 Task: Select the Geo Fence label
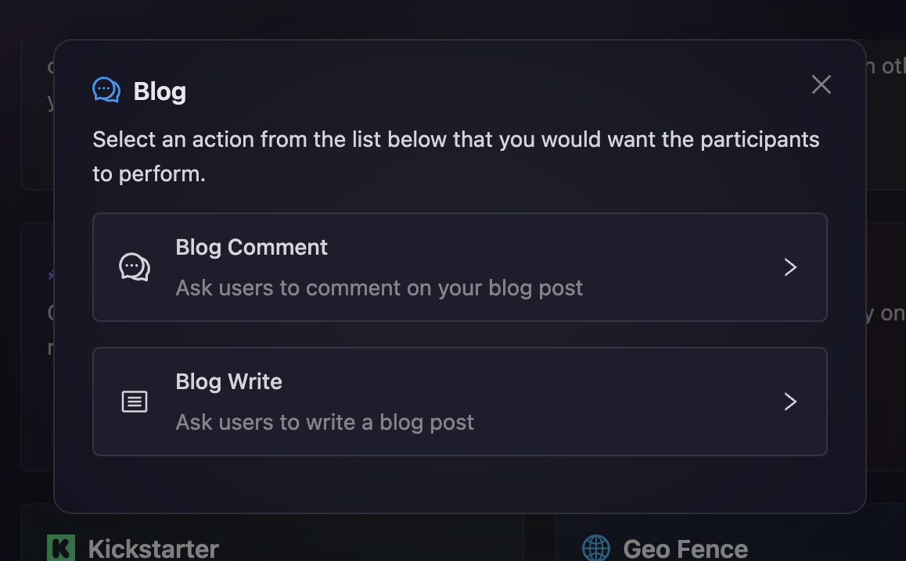[685, 548]
